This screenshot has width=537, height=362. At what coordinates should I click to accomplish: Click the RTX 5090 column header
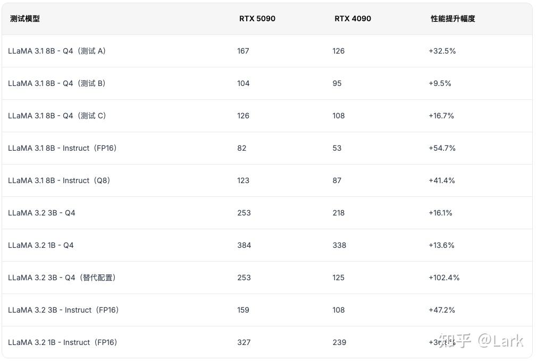click(x=257, y=19)
